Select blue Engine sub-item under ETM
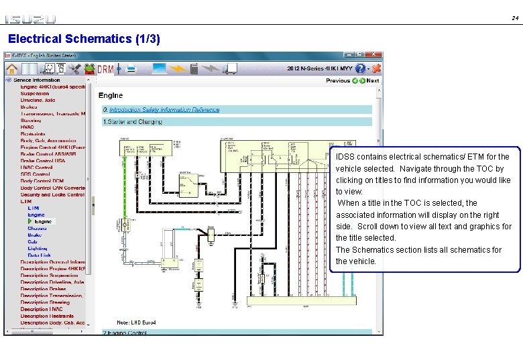The image size is (523, 362). pyautogui.click(x=36, y=215)
